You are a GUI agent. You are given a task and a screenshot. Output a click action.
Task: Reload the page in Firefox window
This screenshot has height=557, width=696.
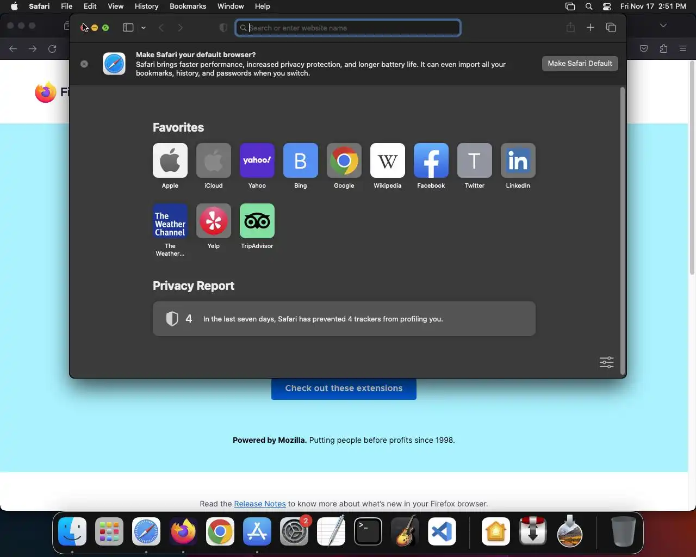coord(52,49)
